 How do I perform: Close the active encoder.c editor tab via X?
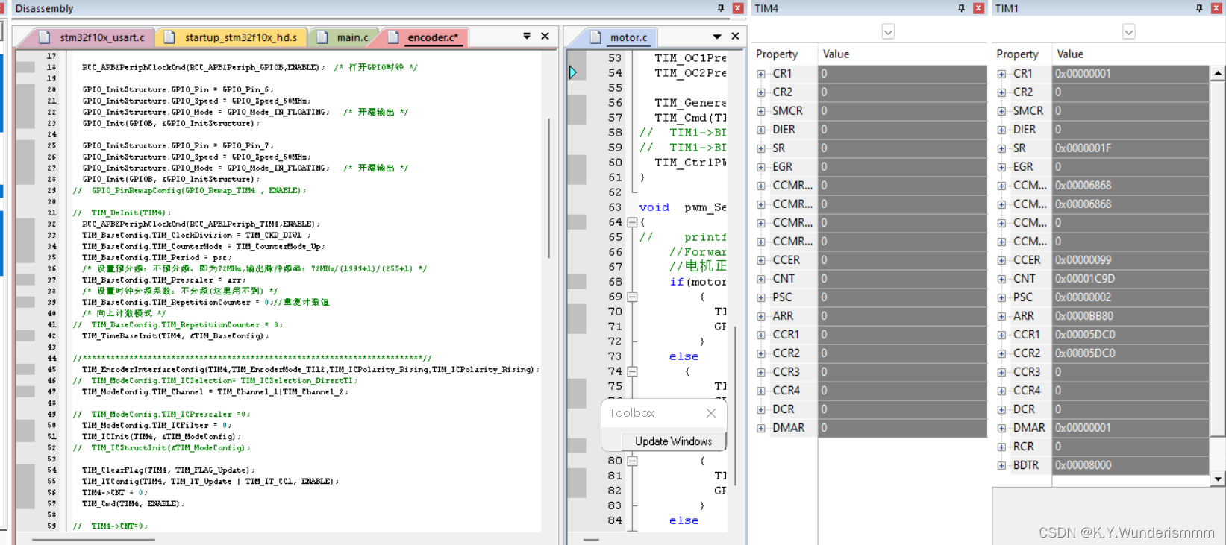click(x=545, y=36)
